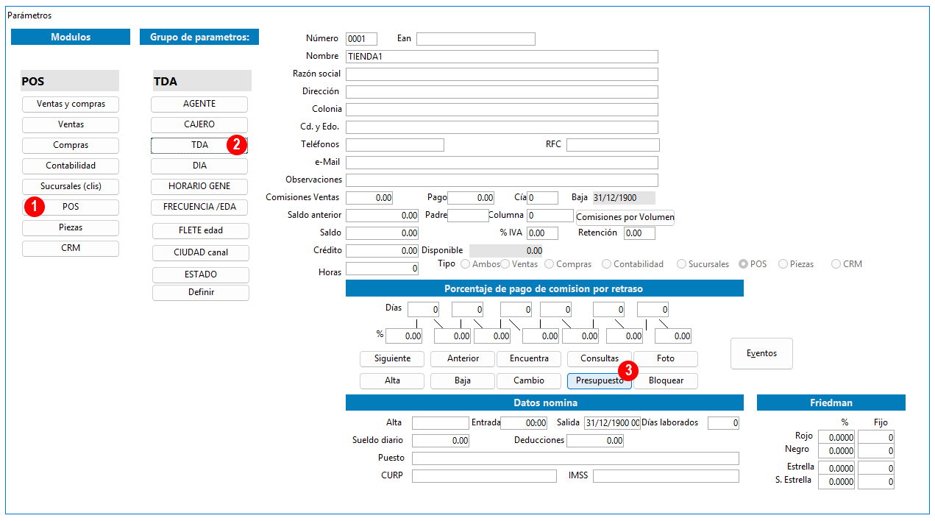Choose the CIUDAD canal group
The image size is (935, 521).
(x=201, y=253)
